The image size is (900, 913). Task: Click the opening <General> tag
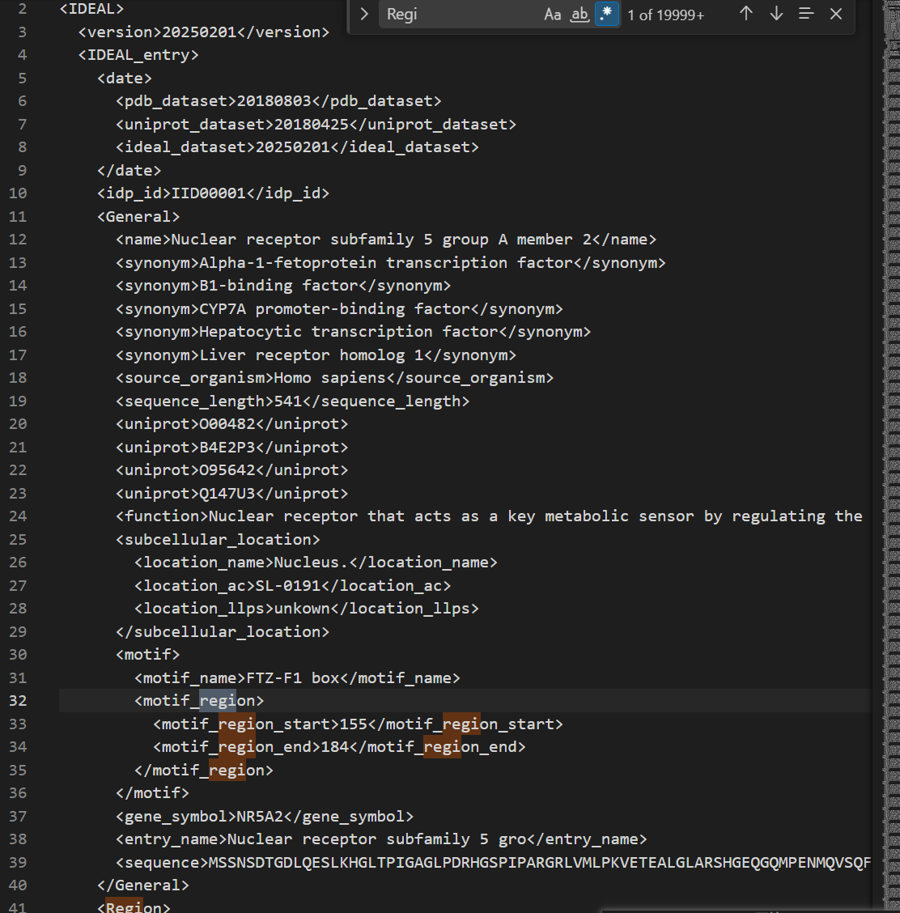(x=138, y=217)
